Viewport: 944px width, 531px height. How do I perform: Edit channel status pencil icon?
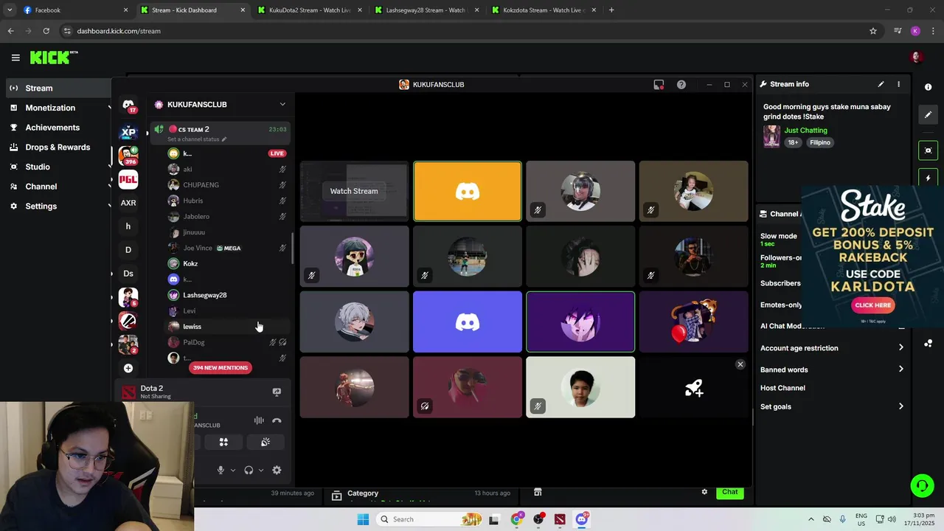(x=224, y=139)
